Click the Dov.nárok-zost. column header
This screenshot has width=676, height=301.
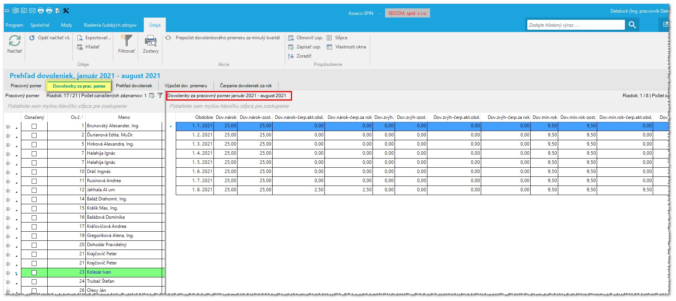[x=255, y=117]
